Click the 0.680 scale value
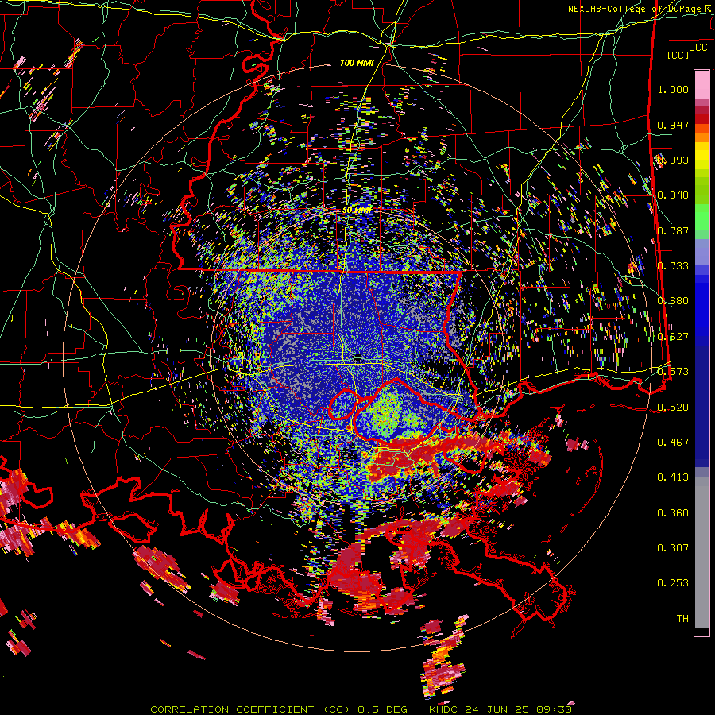The height and width of the screenshot is (715, 715). tap(673, 301)
